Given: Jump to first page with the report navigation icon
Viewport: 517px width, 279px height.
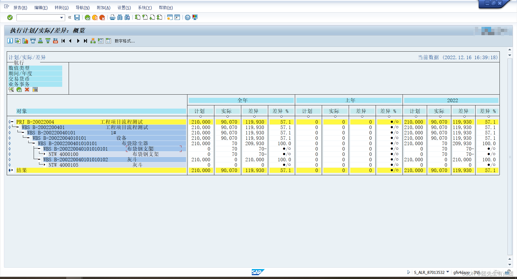Looking at the screenshot, I should [63, 41].
